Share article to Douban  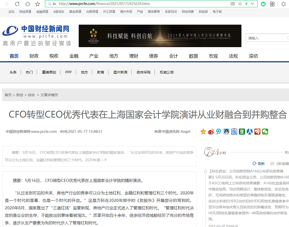(x=242, y=132)
